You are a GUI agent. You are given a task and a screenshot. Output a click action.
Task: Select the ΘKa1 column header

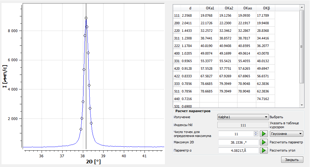[209, 8]
